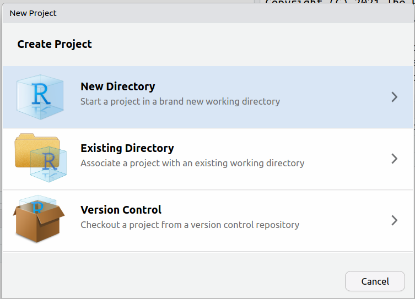
Task: Click "Checkout a project from a version control repository"
Action: pos(190,225)
